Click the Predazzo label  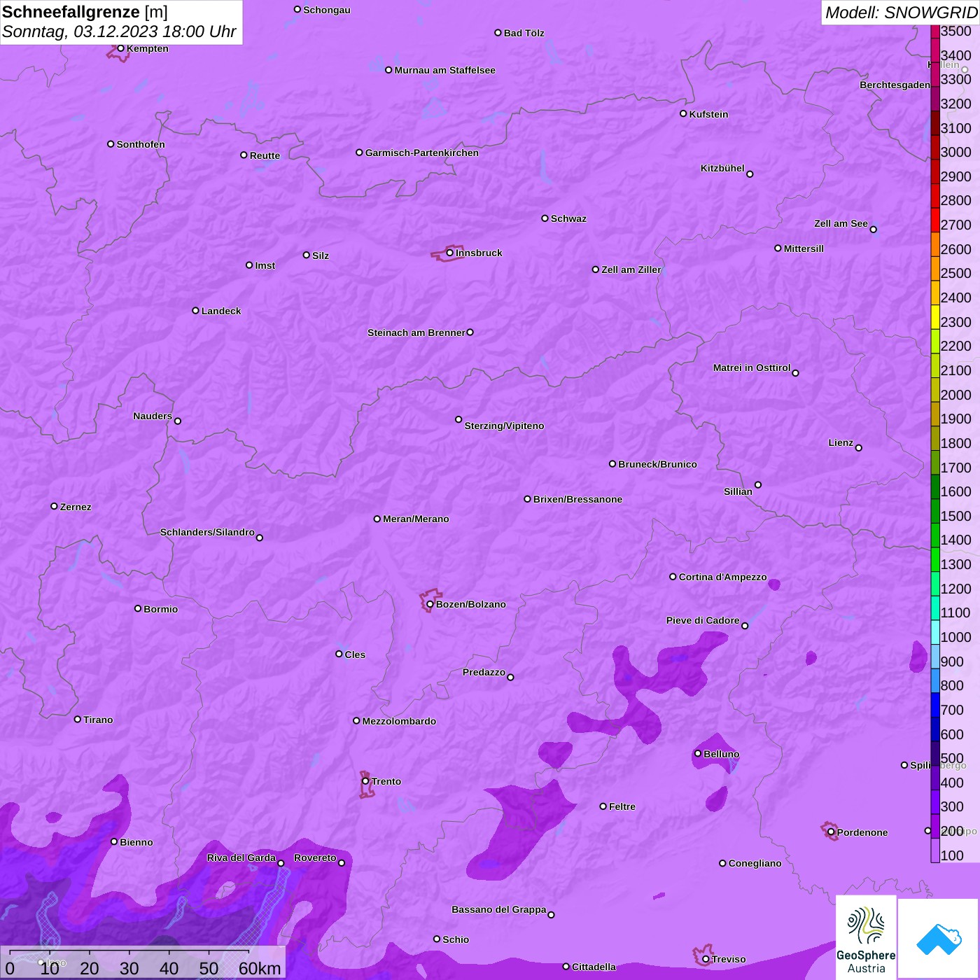pos(484,672)
